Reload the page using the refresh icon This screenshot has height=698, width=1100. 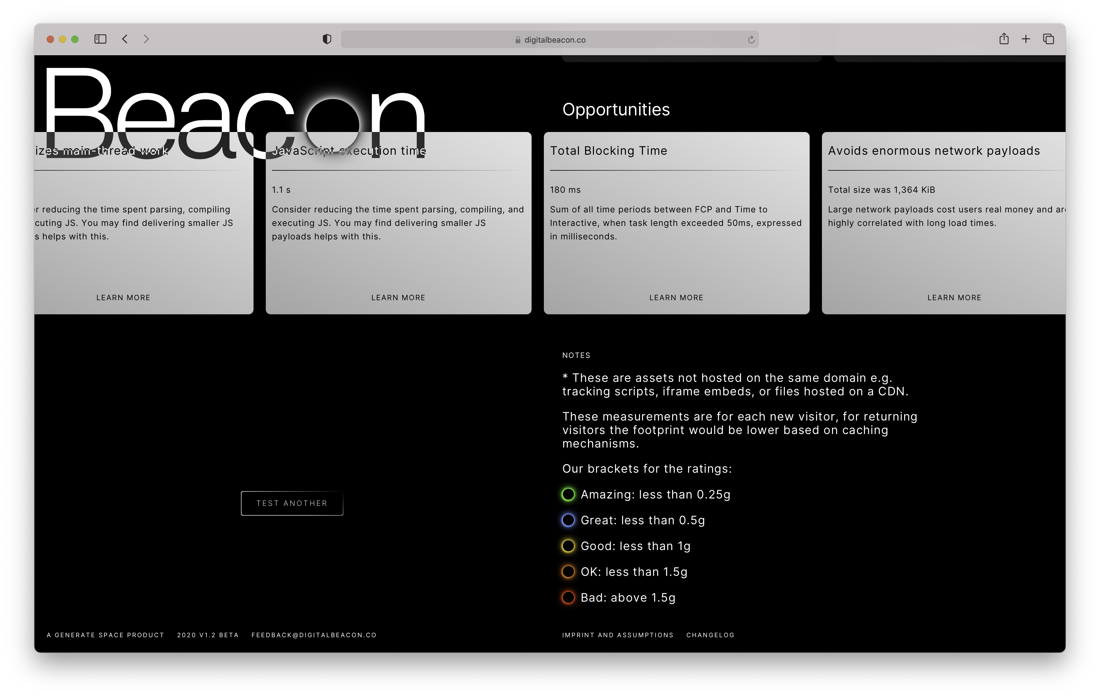(x=750, y=40)
